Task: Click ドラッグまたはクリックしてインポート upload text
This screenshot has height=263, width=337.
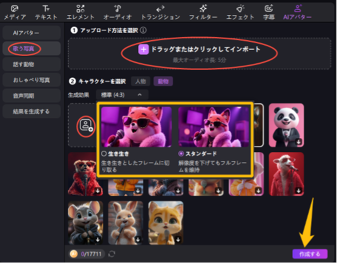Action: click(205, 50)
